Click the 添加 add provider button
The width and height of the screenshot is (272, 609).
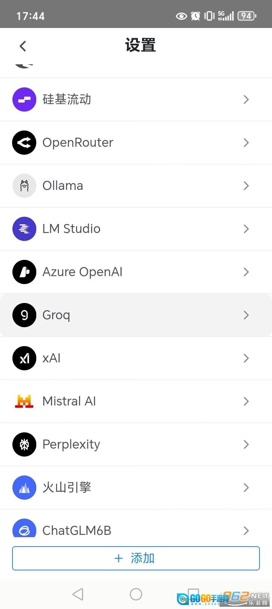[x=136, y=558]
